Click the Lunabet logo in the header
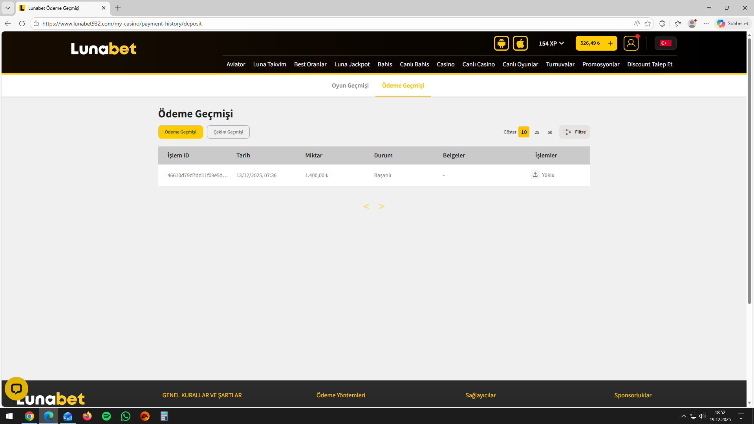This screenshot has height=424, width=754. pos(104,49)
